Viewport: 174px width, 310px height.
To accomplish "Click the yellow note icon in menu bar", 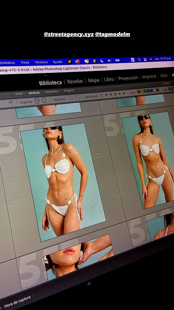I will [69, 62].
